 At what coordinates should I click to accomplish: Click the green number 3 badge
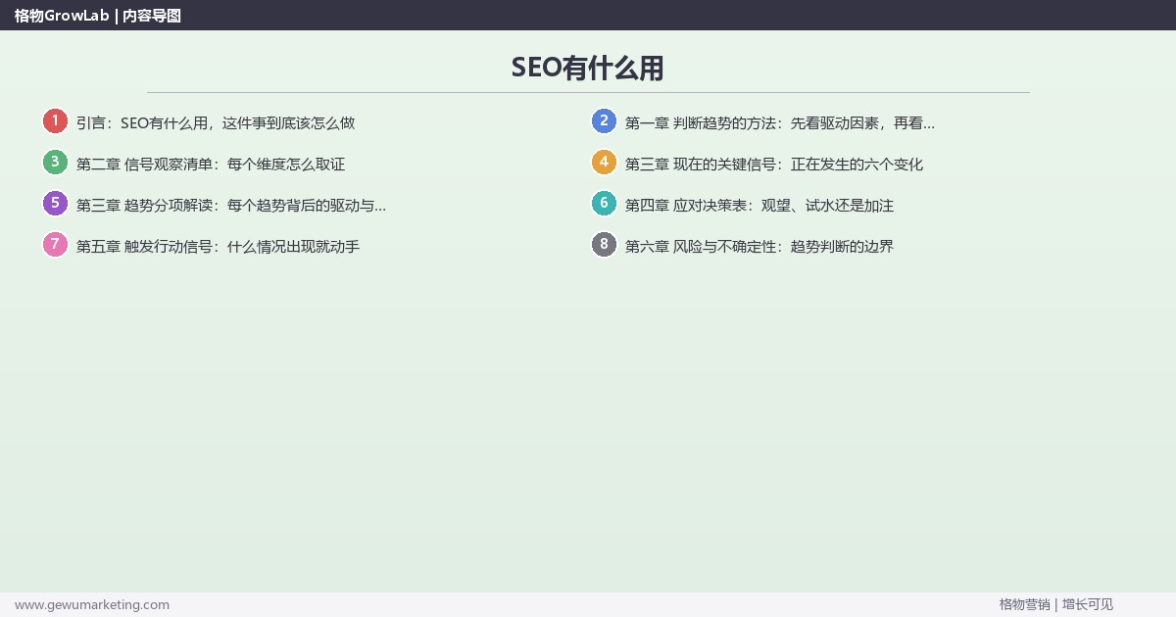coord(55,163)
